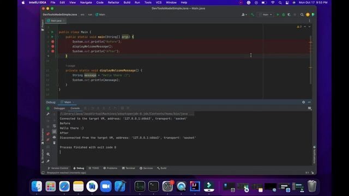
Task: Open the user account dropdown in toolbar
Action: pyautogui.click(x=244, y=15)
